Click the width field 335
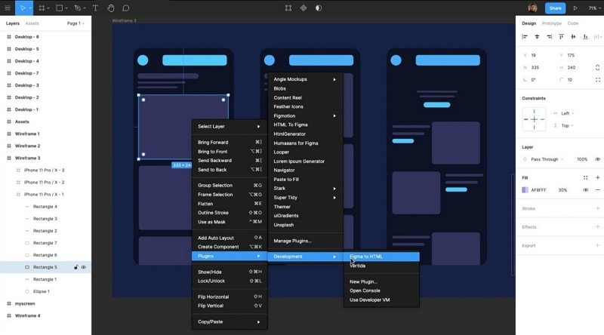Viewport: 604px width, 335px height. pos(535,67)
